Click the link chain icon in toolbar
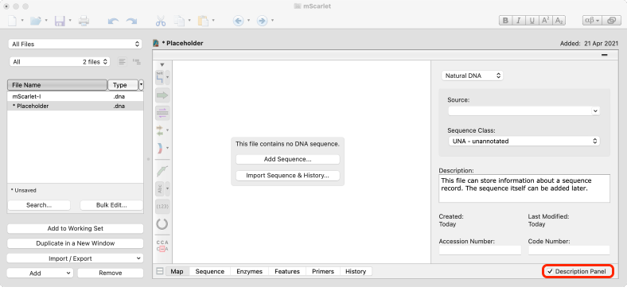The width and height of the screenshot is (627, 291). [x=611, y=21]
